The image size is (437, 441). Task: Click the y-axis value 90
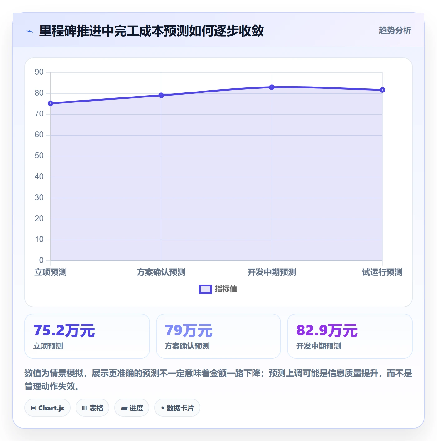pos(39,72)
